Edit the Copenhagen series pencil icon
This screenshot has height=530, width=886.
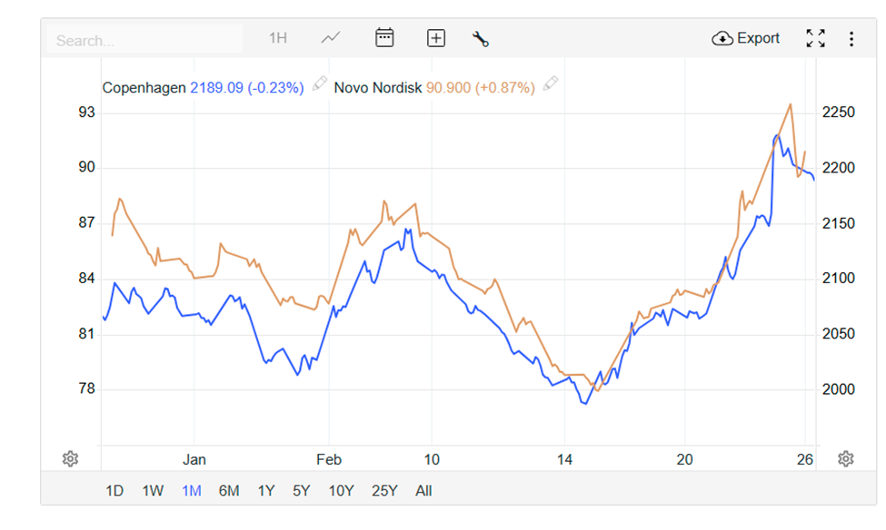319,84
